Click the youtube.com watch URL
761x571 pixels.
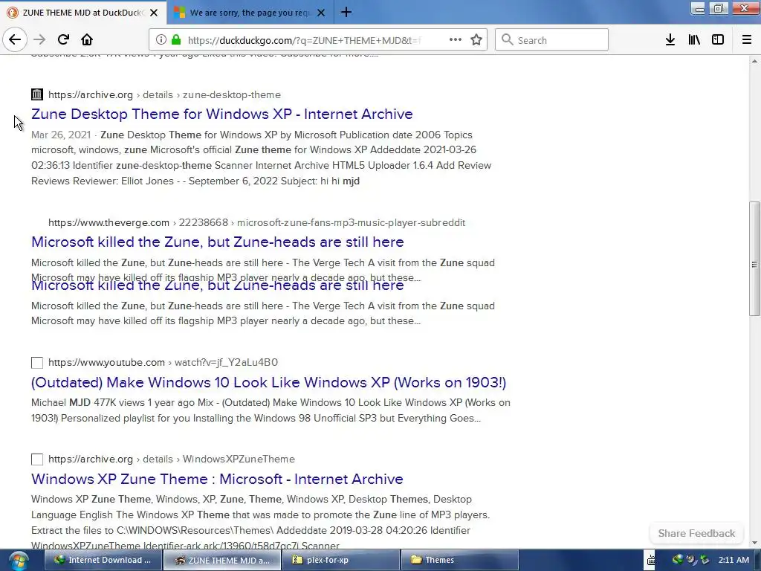click(x=163, y=362)
